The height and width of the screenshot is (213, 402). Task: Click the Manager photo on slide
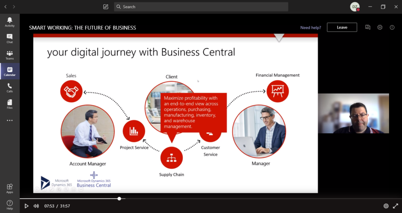(x=259, y=131)
